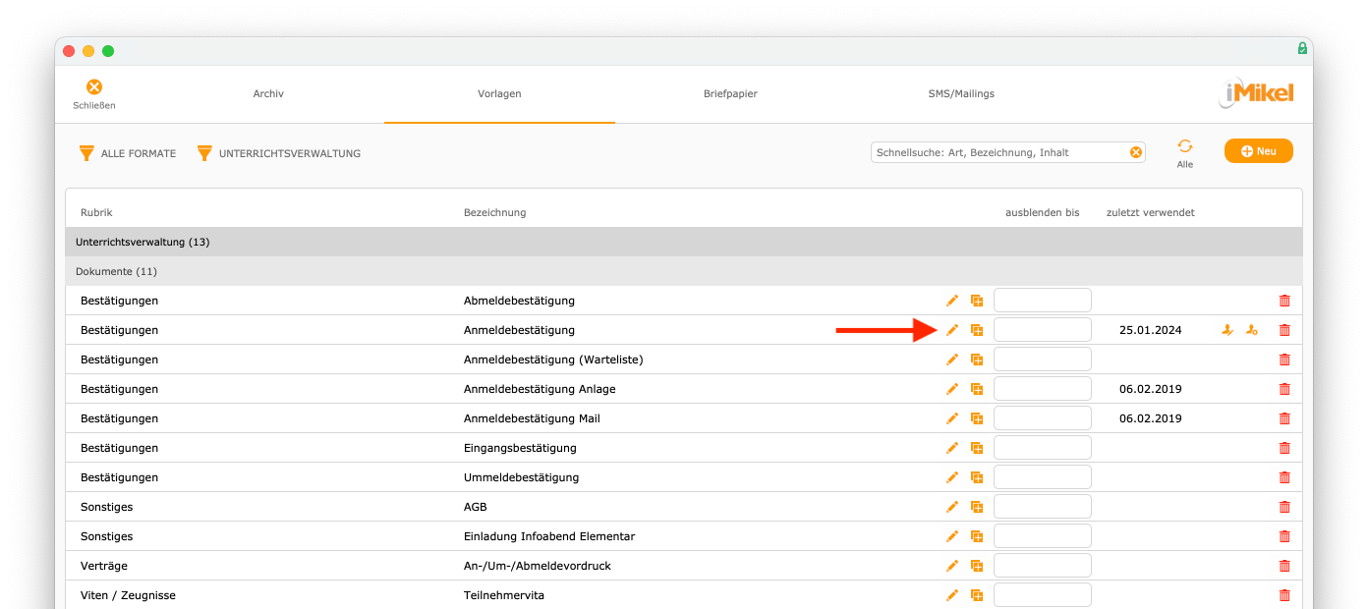Sort by the zuletzt verwendet column header
Viewport: 1368px width, 609px height.
[x=1150, y=212]
